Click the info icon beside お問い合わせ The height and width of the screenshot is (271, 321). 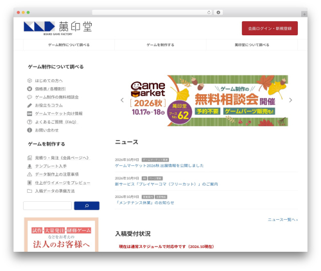pyautogui.click(x=30, y=130)
